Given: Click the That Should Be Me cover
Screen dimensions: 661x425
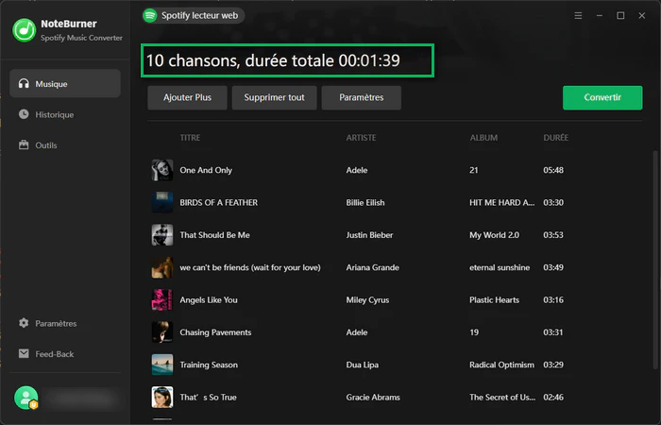Looking at the screenshot, I should coord(162,235).
